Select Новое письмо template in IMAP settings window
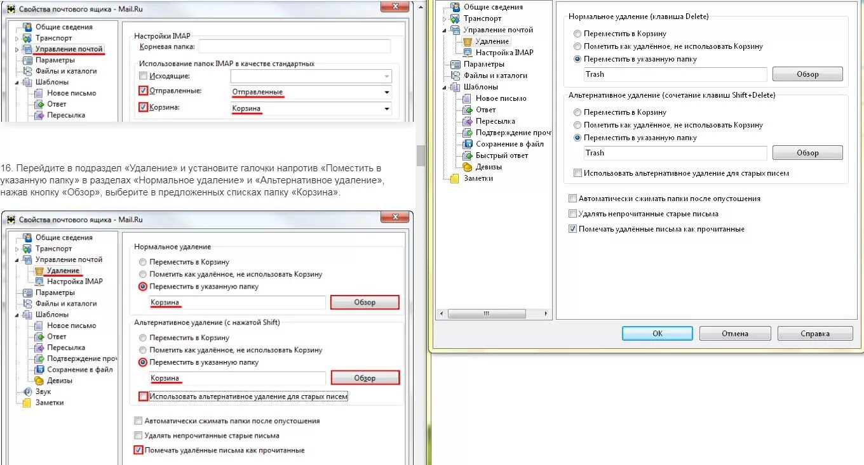The image size is (864, 465). point(71,93)
